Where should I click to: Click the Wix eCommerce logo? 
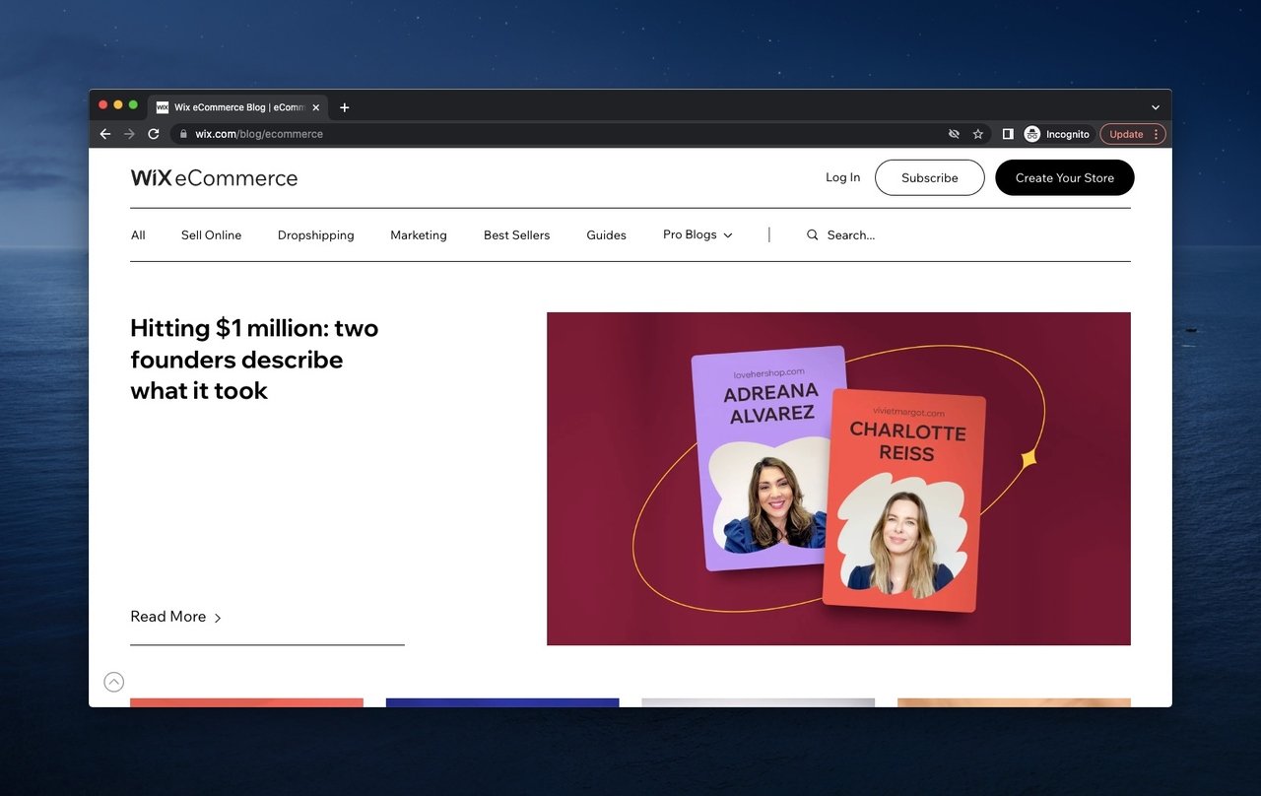click(x=214, y=178)
